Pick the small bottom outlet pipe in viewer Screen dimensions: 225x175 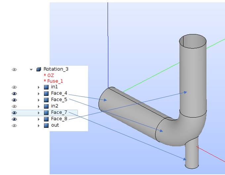click(192, 155)
